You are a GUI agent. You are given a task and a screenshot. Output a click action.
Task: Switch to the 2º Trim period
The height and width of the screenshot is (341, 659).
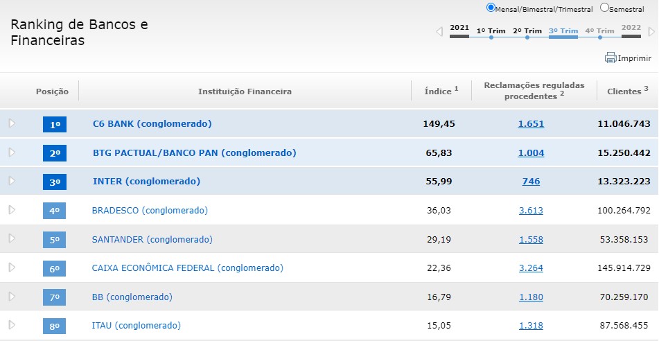[527, 31]
